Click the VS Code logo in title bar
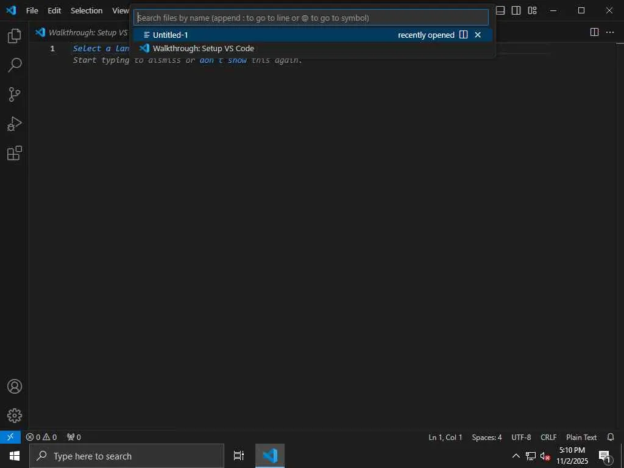Image resolution: width=624 pixels, height=468 pixels. coord(11,10)
